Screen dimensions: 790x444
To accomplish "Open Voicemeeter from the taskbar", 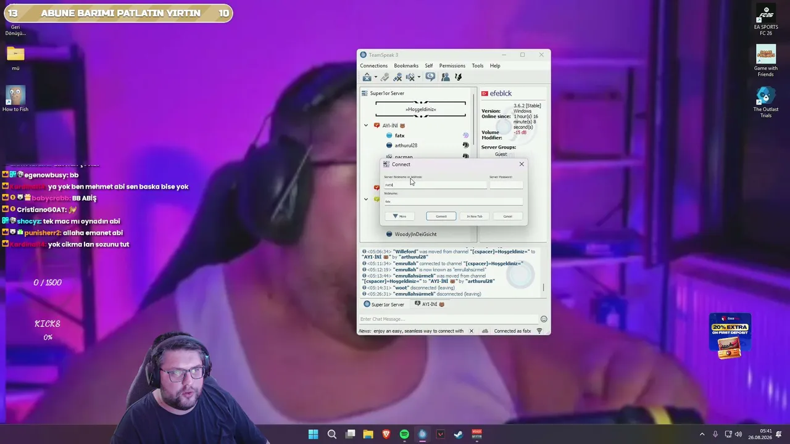I will click(x=476, y=434).
